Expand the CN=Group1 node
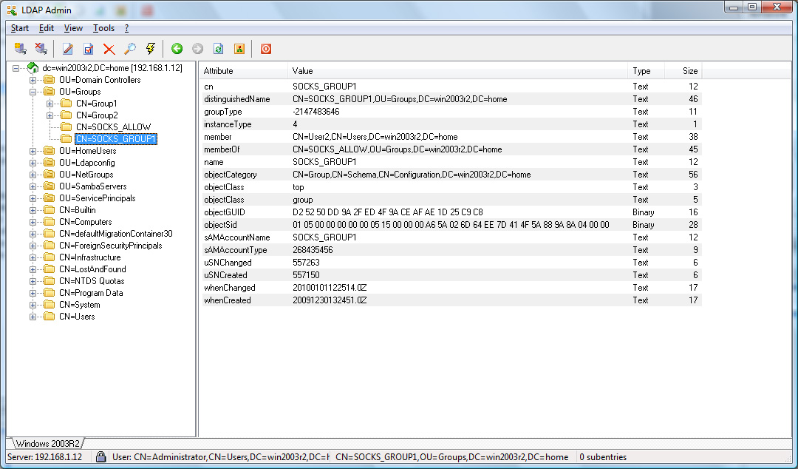 (50, 104)
